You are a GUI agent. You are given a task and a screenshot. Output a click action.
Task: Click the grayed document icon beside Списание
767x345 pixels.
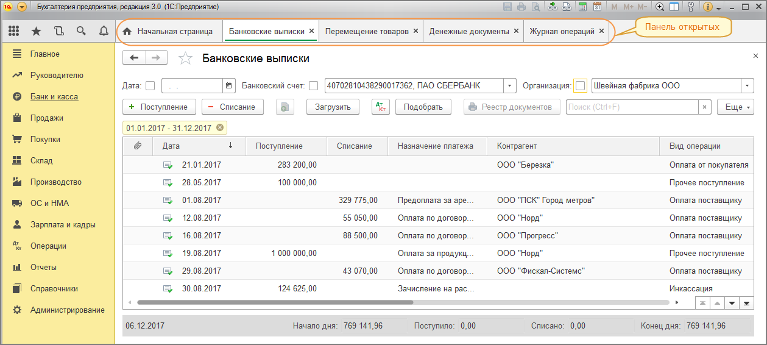[x=285, y=107]
